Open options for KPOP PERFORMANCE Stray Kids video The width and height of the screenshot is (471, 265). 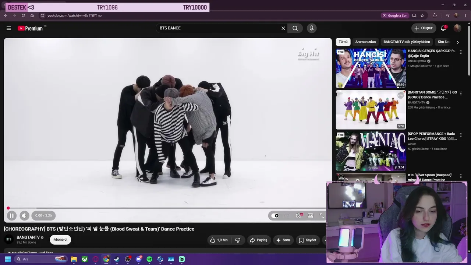point(461,135)
